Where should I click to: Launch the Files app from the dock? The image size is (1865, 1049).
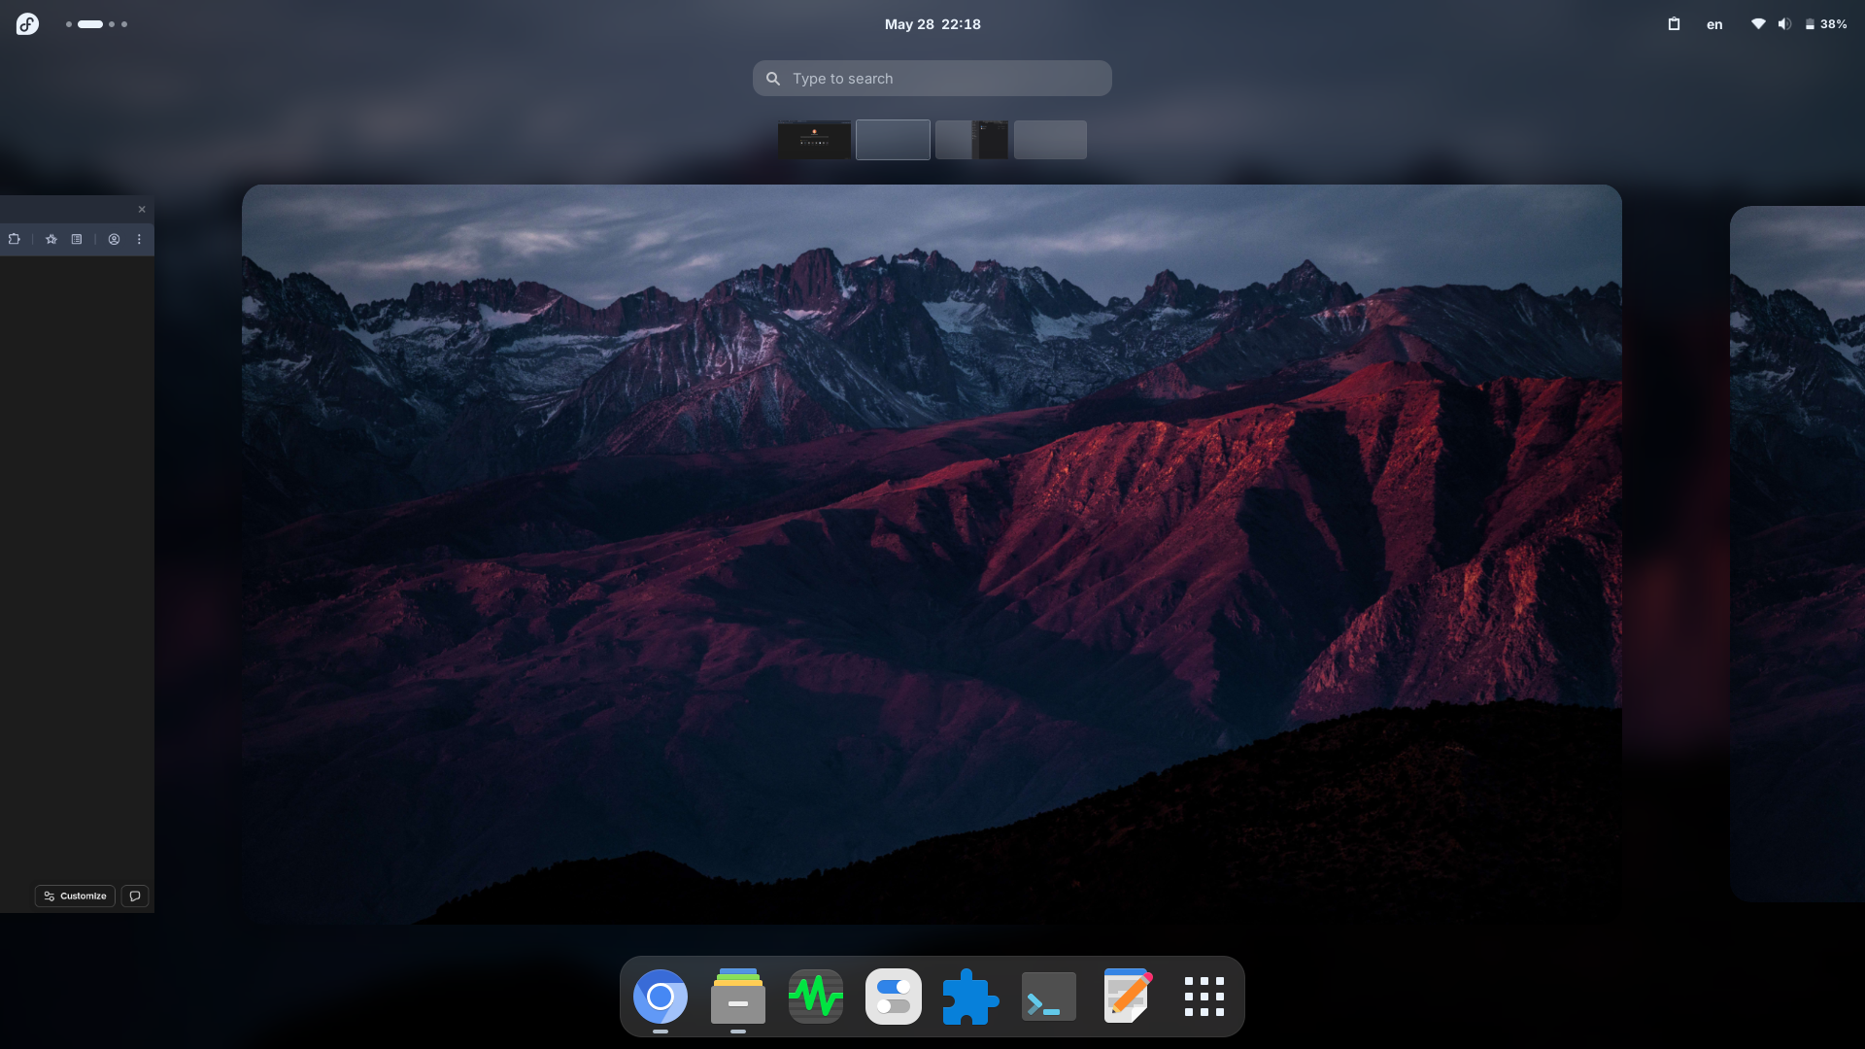coord(737,996)
